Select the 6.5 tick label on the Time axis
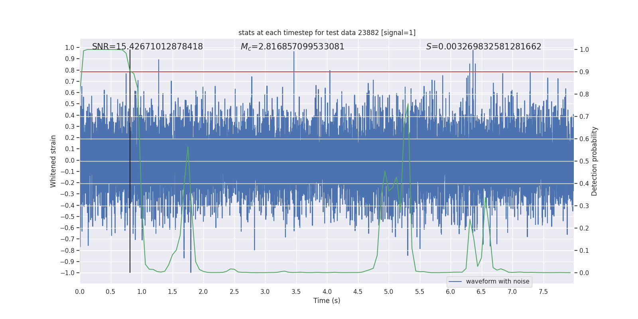 [x=481, y=291]
